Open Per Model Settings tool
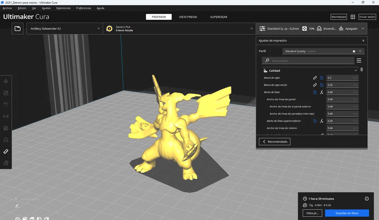 pos(6,128)
